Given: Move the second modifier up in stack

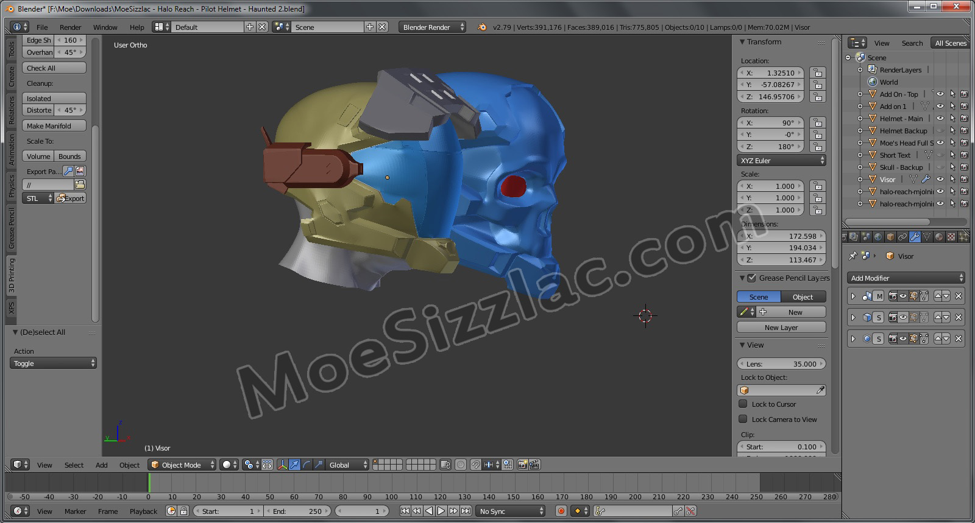Looking at the screenshot, I should [938, 317].
